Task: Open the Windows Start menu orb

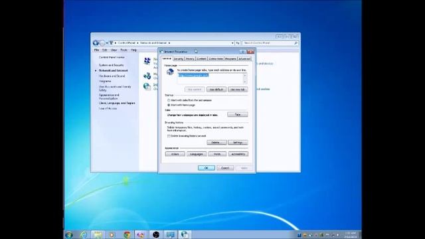Action: pyautogui.click(x=69, y=234)
